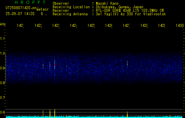This screenshot has width=185, height=118.
Task: Click the 0.9 frequency axis label
Action: coord(2,68)
